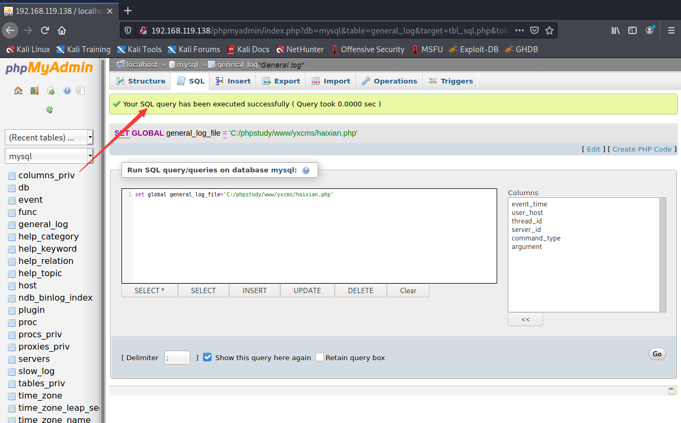Viewport: 681px width, 423px height.
Task: Open the MySQL documentation page icon in sidebar
Action: tap(80, 90)
